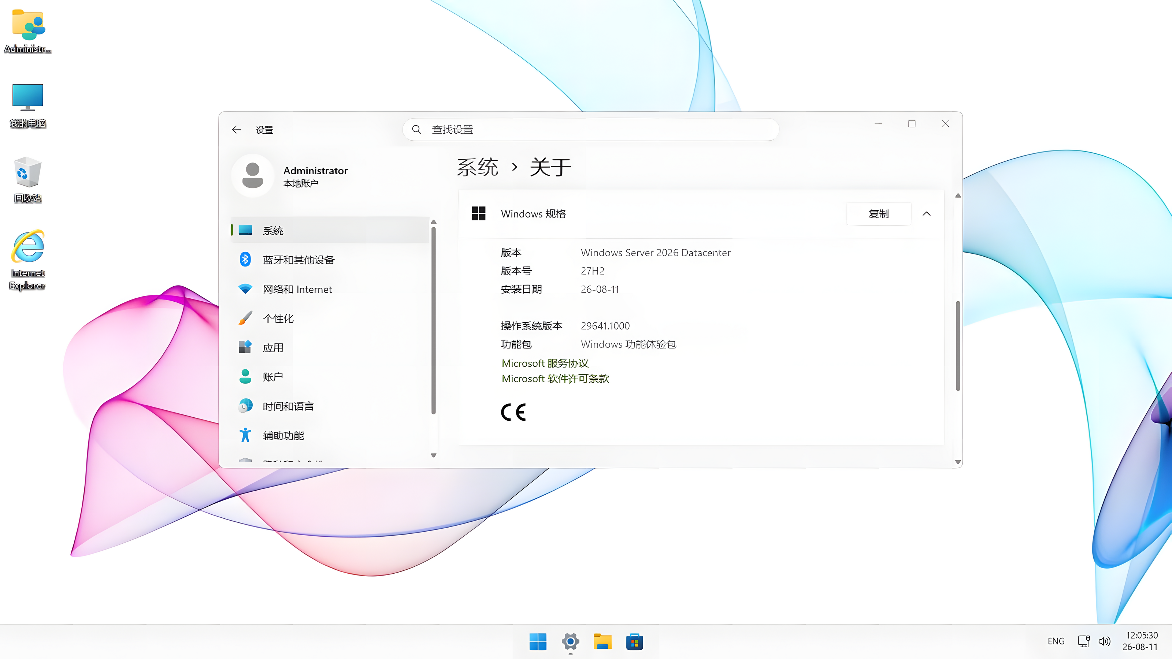Click the 账户 person icon in sidebar
Image resolution: width=1172 pixels, height=659 pixels.
245,376
